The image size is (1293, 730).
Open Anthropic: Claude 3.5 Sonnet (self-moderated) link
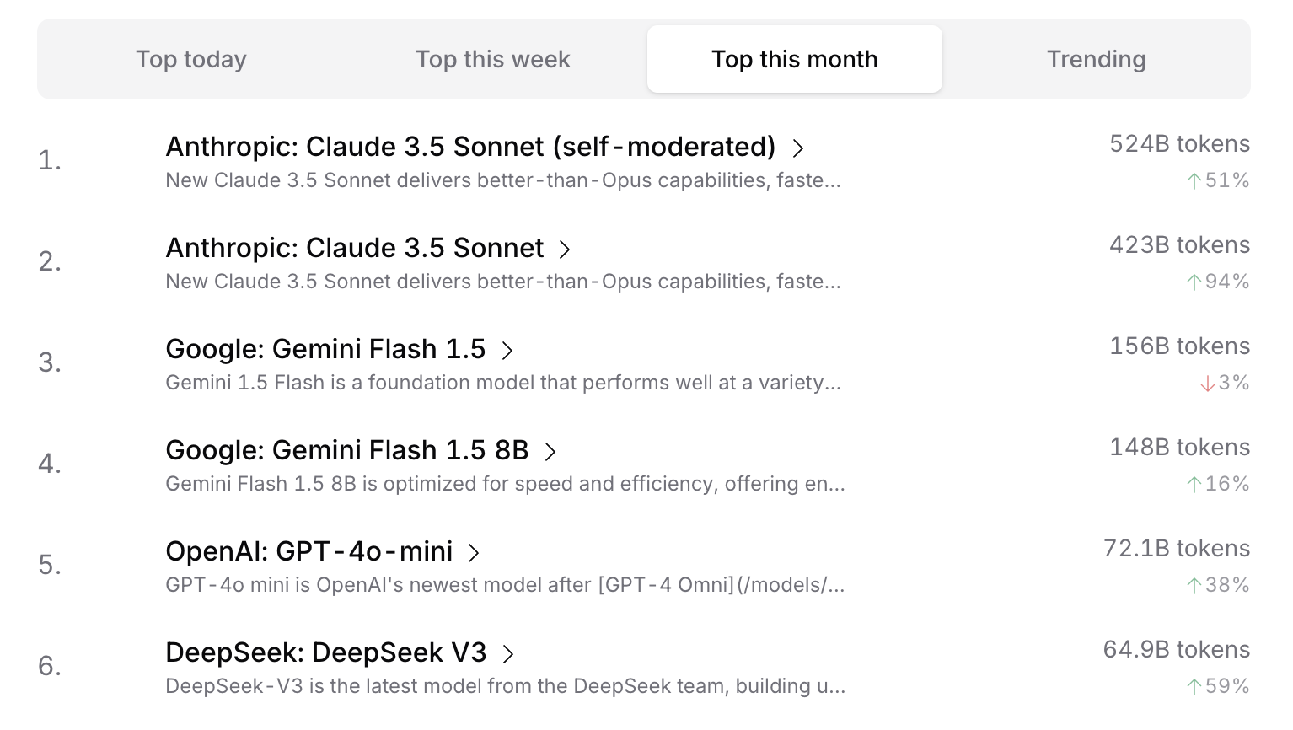tap(470, 147)
